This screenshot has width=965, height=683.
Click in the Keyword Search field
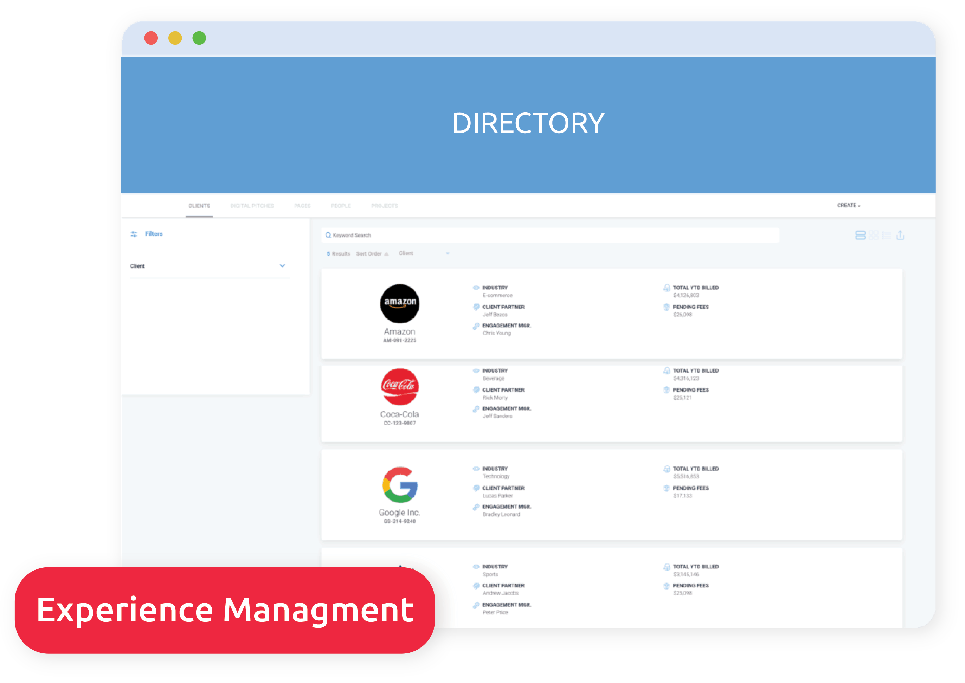(x=550, y=235)
